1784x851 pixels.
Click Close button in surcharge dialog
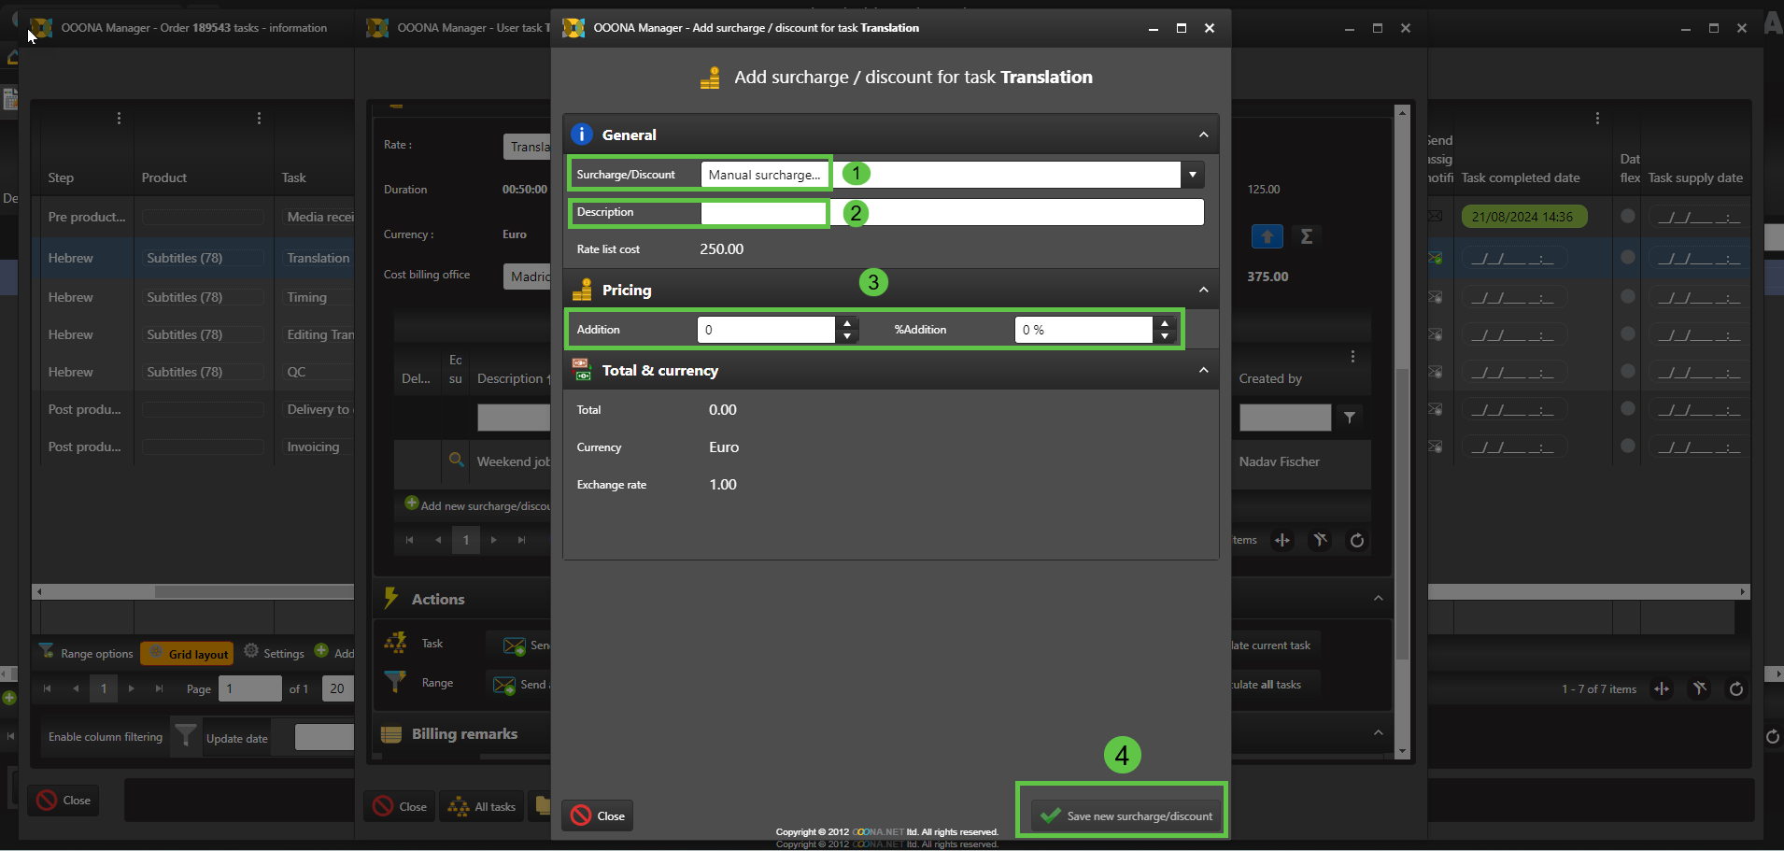click(x=598, y=816)
